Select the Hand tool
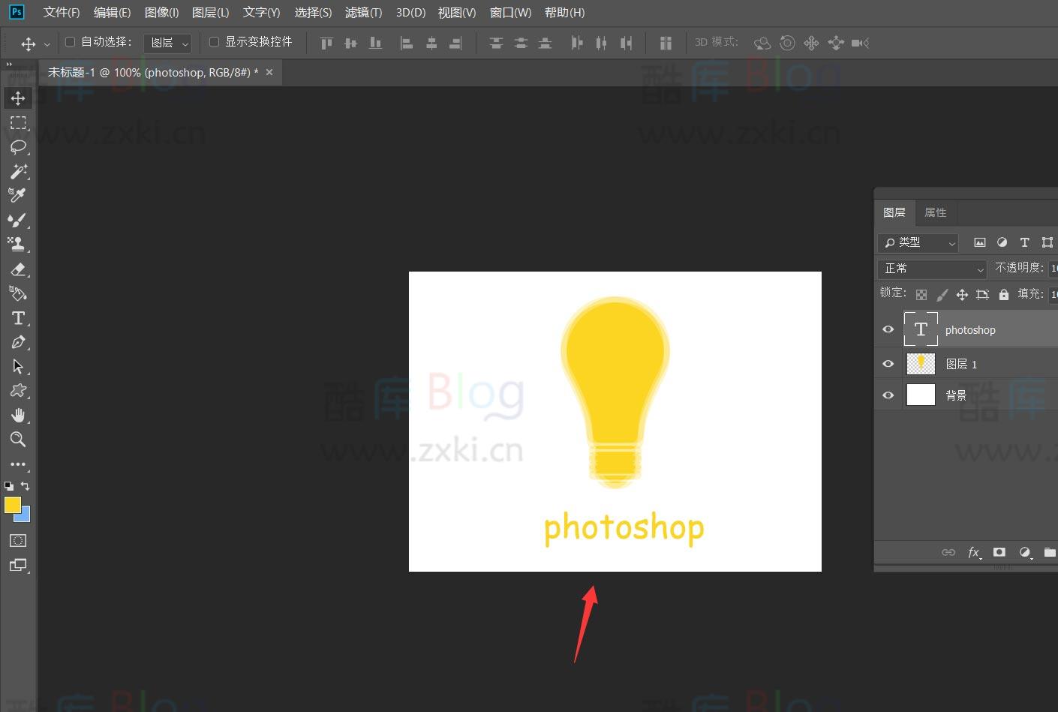This screenshot has height=712, width=1058. [x=18, y=416]
